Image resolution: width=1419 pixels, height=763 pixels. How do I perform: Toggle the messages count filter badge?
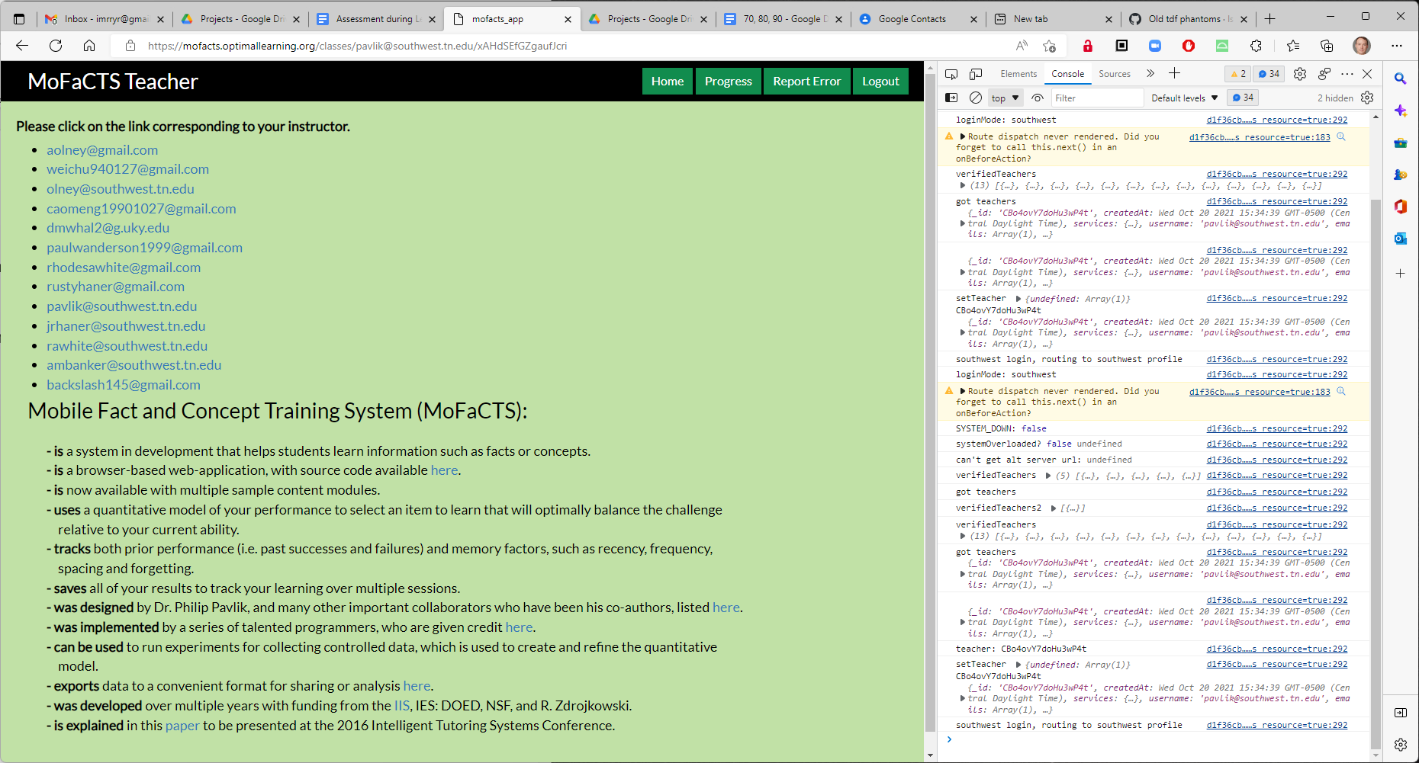point(1243,97)
